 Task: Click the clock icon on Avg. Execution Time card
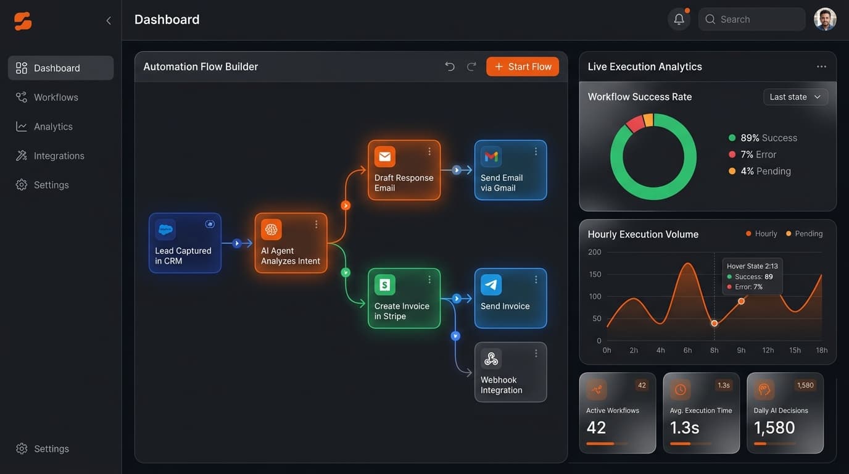coord(681,389)
